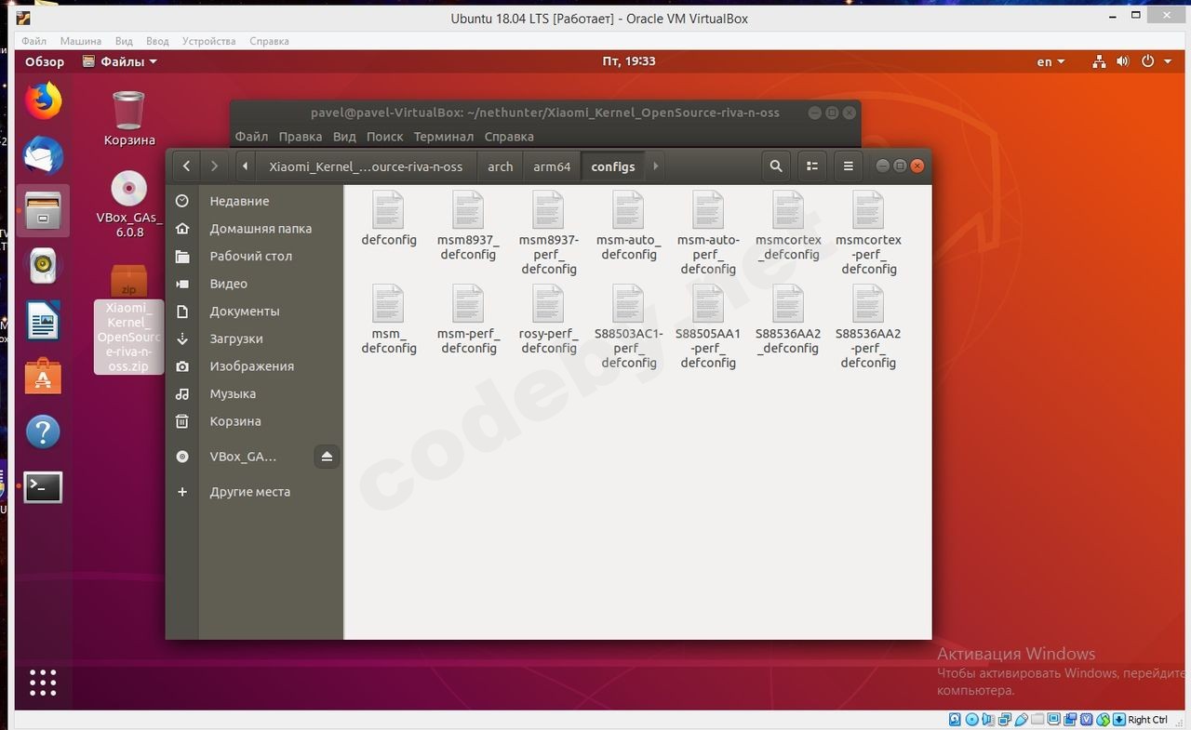The height and width of the screenshot is (730, 1191).
Task: Click Другие места in the sidebar
Action: pyautogui.click(x=249, y=492)
